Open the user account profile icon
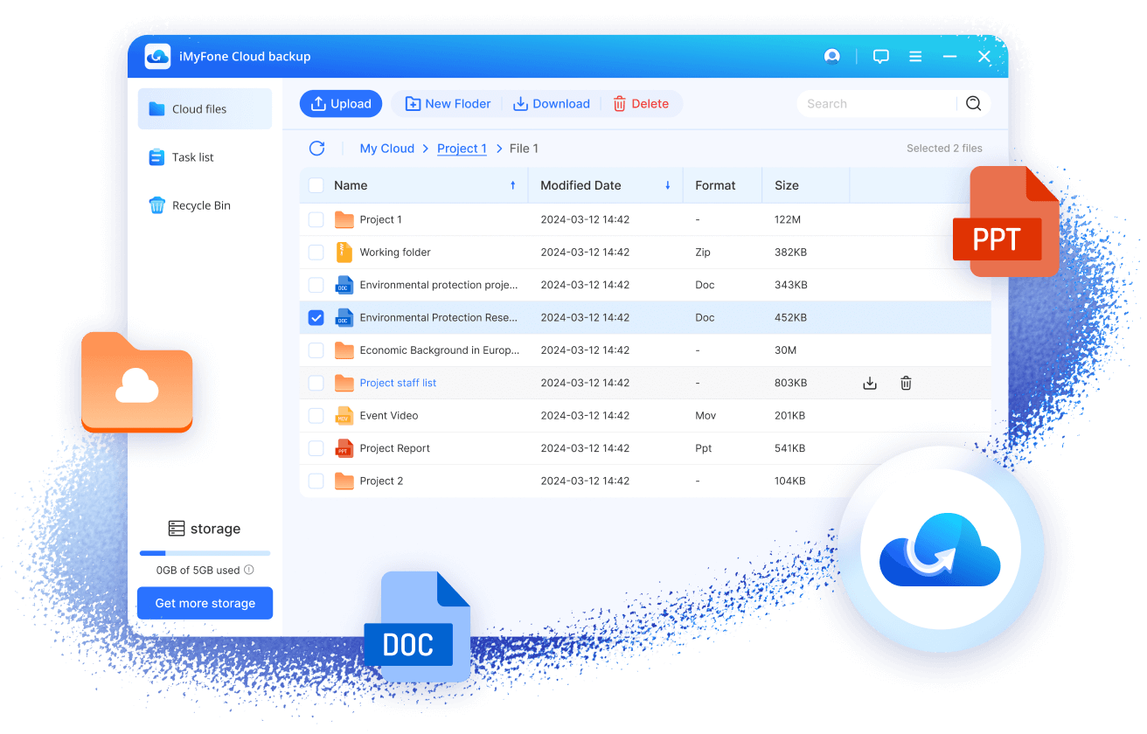The image size is (1147, 734). click(x=832, y=56)
